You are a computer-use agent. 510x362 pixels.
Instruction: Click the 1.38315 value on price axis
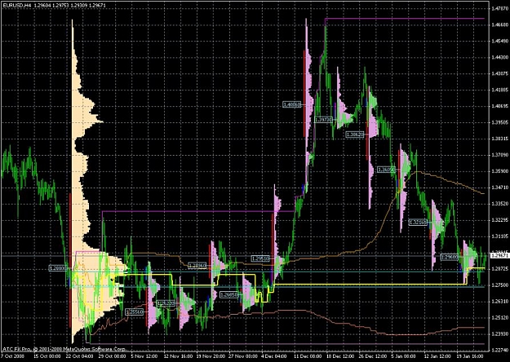(x=500, y=139)
